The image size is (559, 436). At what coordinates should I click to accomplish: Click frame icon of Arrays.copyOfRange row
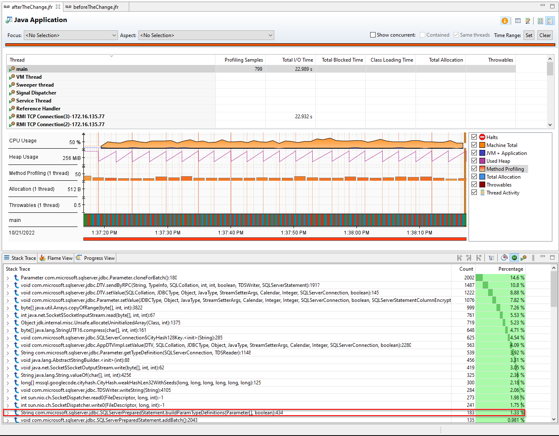pos(16,308)
